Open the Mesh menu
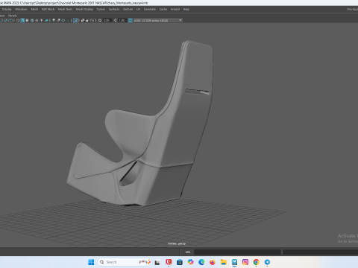Screen dimensions: 358x268 click(x=34, y=9)
